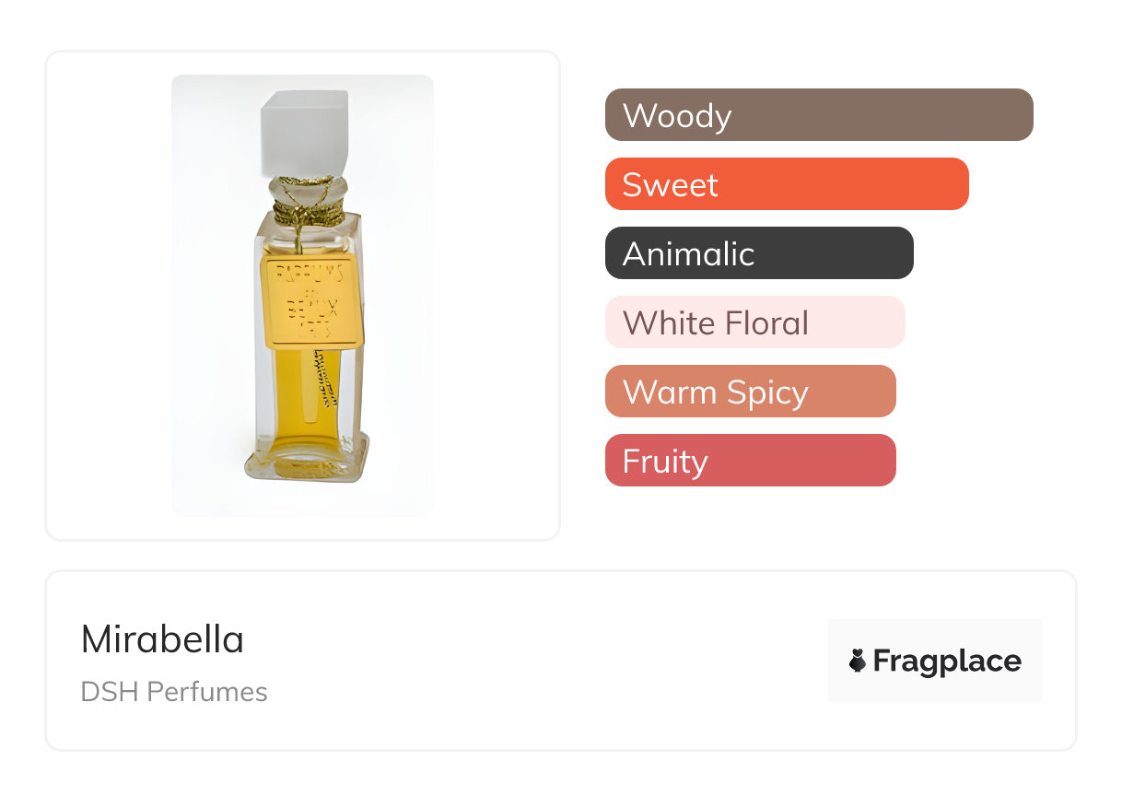
Task: Click blank area below the Fruity bar
Action: pyautogui.click(x=750, y=514)
